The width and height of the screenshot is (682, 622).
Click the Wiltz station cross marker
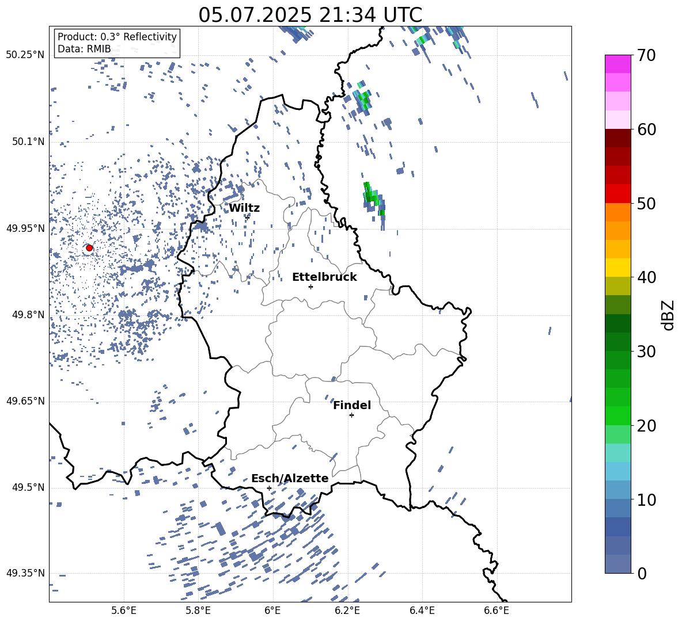click(x=247, y=217)
